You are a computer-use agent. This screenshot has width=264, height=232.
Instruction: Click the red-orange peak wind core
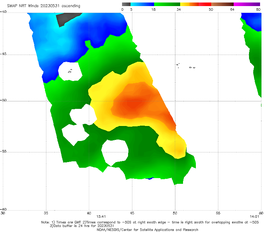(133, 105)
